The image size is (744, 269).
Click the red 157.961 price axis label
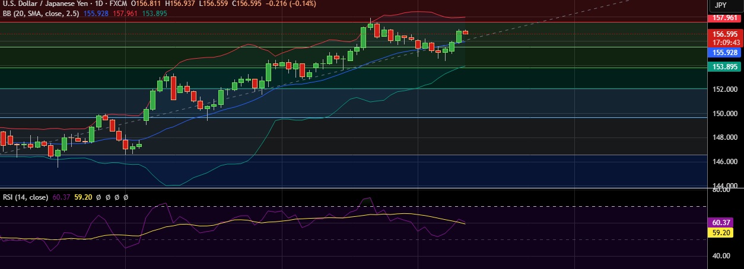click(725, 18)
